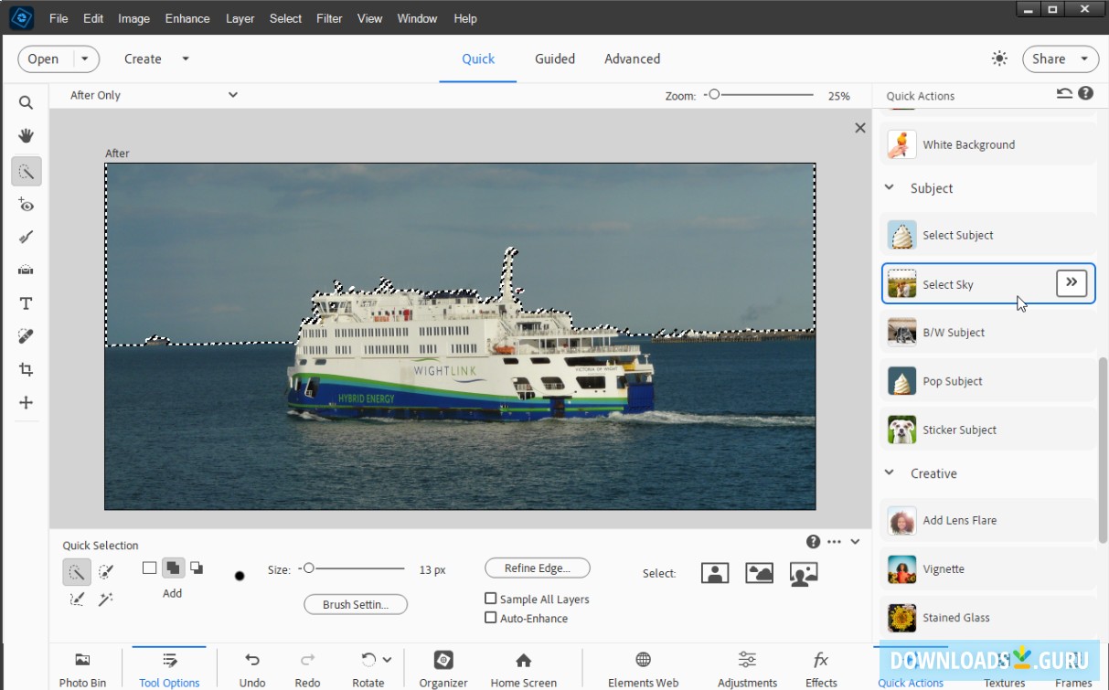Activate the Crop tool
The width and height of the screenshot is (1109, 690).
pyautogui.click(x=26, y=369)
